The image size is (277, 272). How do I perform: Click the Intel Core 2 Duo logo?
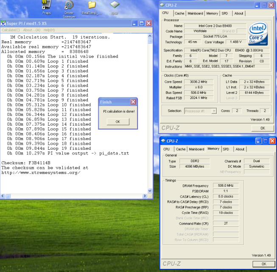pyautogui.click(x=258, y=34)
